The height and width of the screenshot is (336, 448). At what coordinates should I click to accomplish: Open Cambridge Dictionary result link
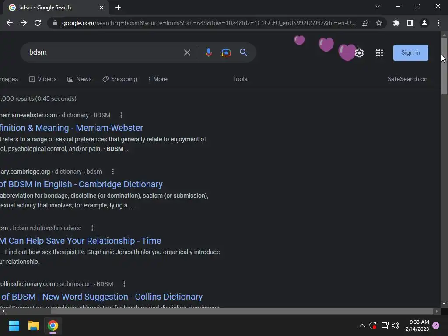pos(81,184)
